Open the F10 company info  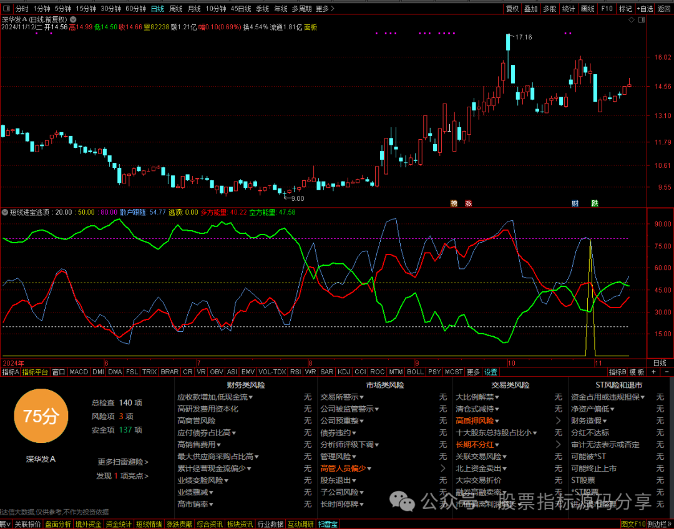click(607, 9)
